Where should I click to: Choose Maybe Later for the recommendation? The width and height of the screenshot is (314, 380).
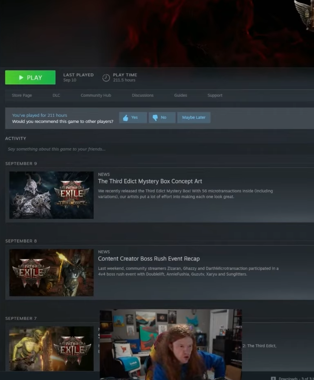(194, 118)
